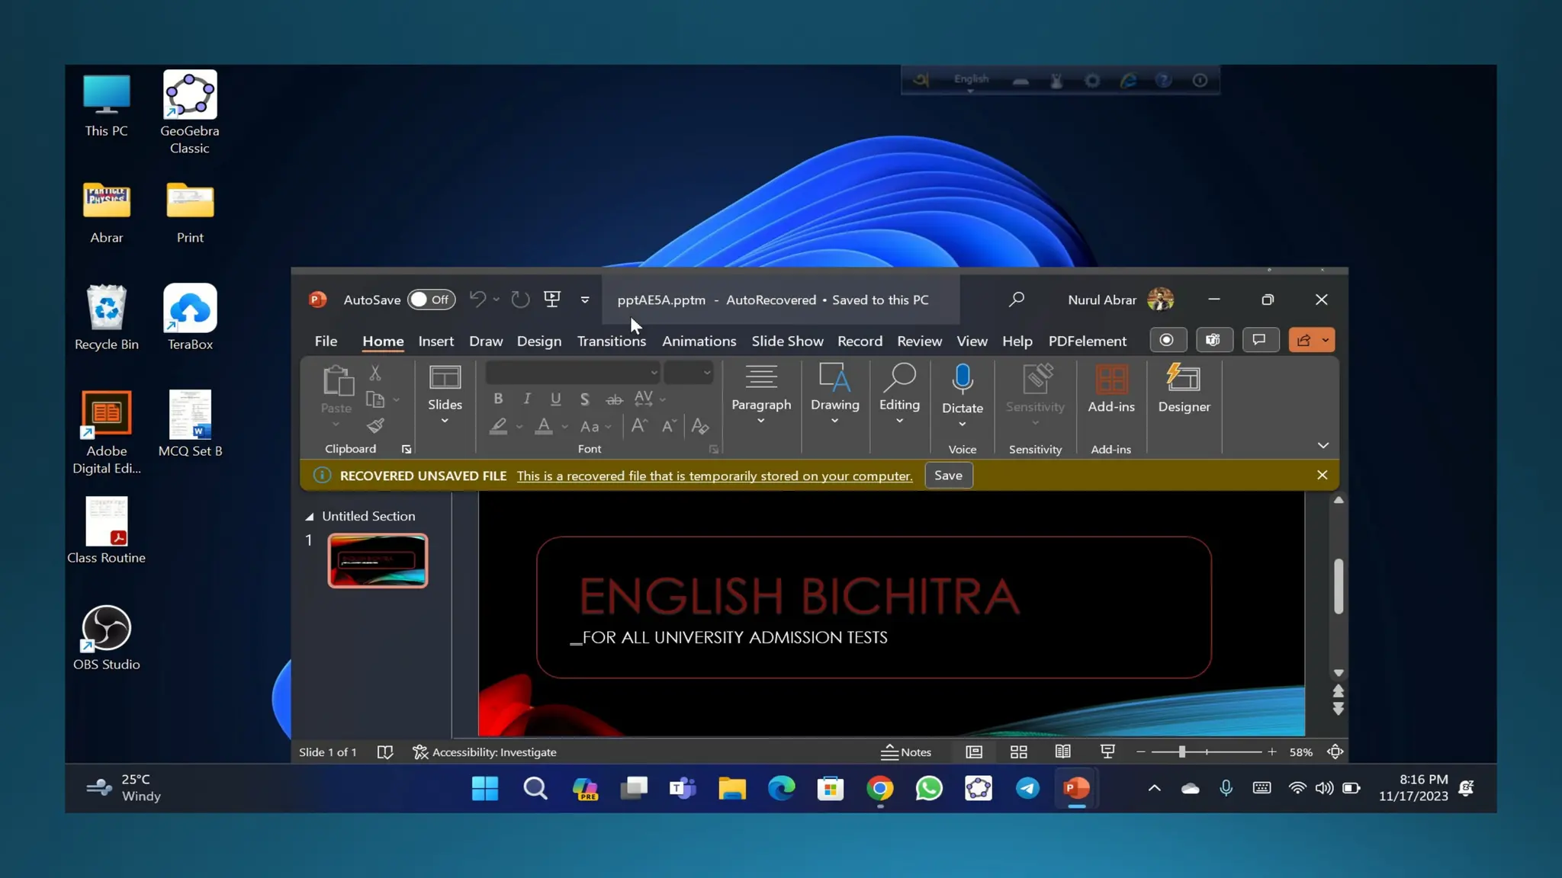The height and width of the screenshot is (878, 1562).
Task: Open the File menu
Action: (x=326, y=341)
